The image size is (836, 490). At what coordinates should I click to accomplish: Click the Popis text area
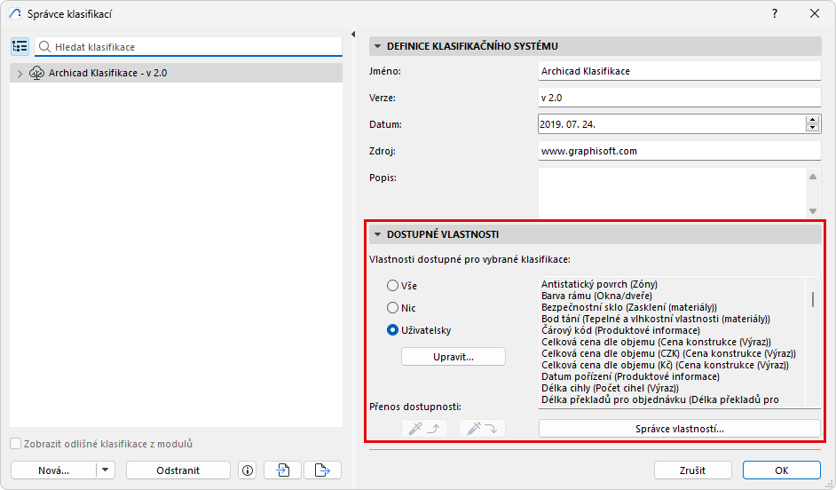[672, 193]
